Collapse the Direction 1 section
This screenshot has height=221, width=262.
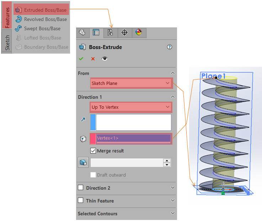coord(173,97)
